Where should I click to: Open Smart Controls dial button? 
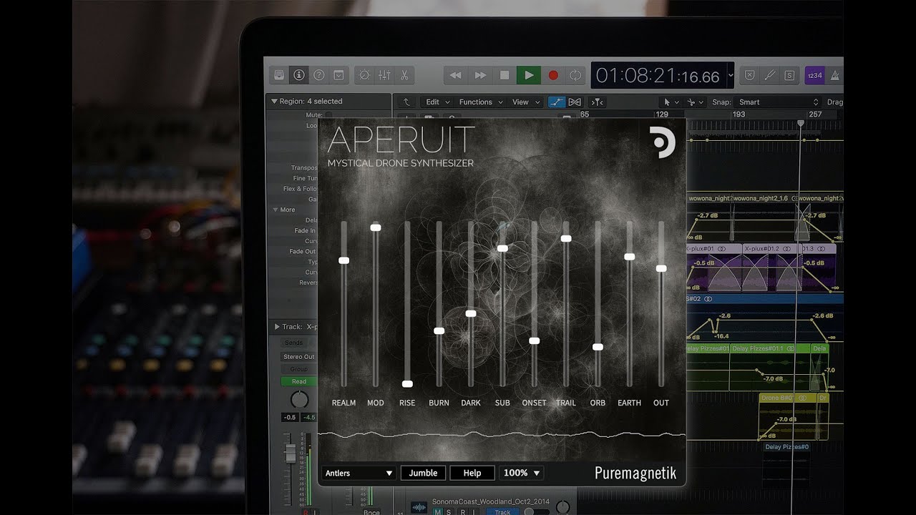(364, 74)
